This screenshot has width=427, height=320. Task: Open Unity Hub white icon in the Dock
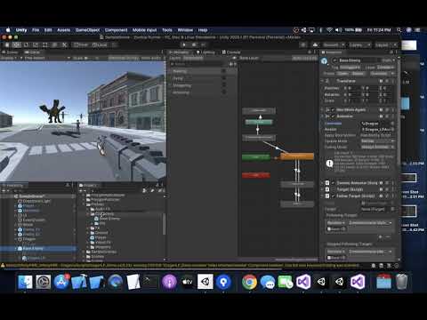click(205, 282)
